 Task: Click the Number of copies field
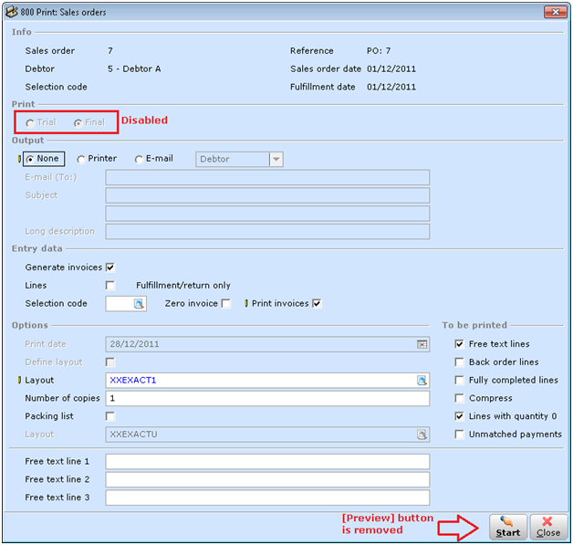pyautogui.click(x=267, y=398)
